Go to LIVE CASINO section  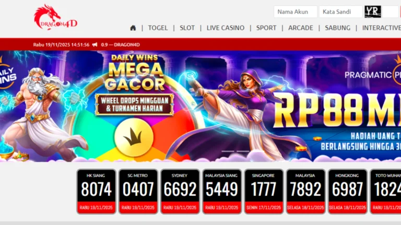click(x=226, y=28)
